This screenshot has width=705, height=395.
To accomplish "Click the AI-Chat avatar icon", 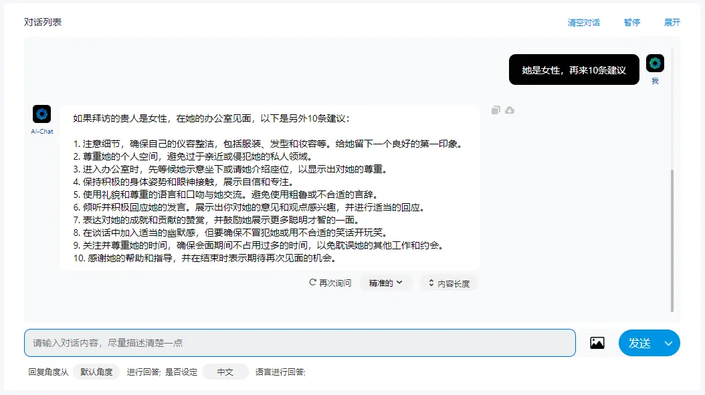I will coord(41,114).
